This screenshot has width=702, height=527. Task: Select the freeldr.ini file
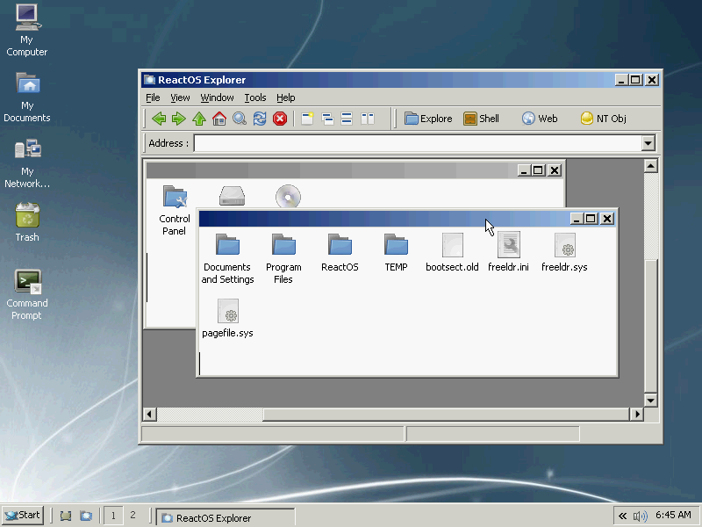click(x=508, y=253)
